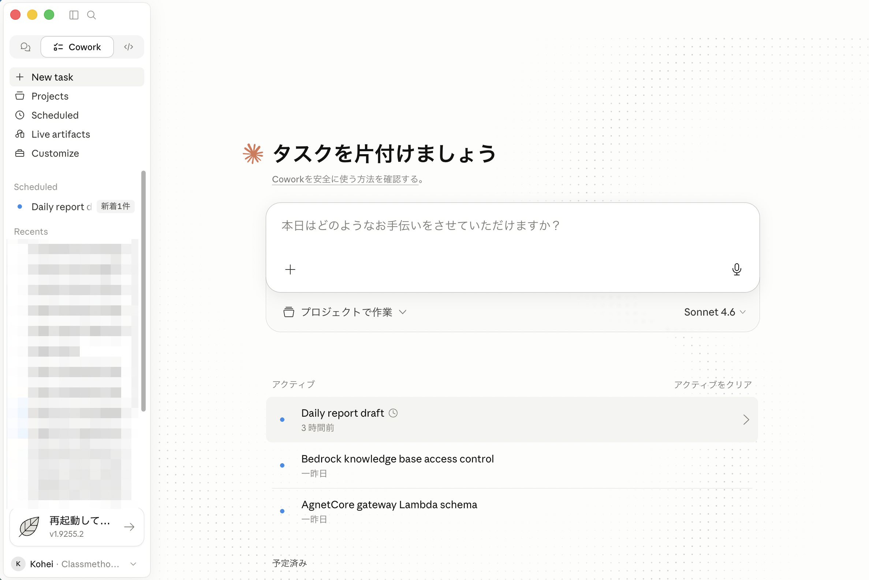The height and width of the screenshot is (580, 869).
Task: Click the microphone voice input icon
Action: tap(736, 269)
